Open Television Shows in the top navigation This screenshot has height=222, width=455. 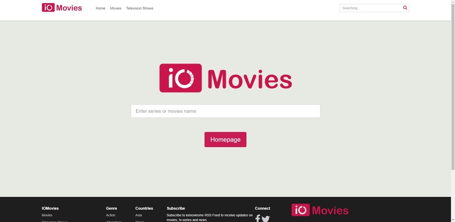(x=140, y=9)
